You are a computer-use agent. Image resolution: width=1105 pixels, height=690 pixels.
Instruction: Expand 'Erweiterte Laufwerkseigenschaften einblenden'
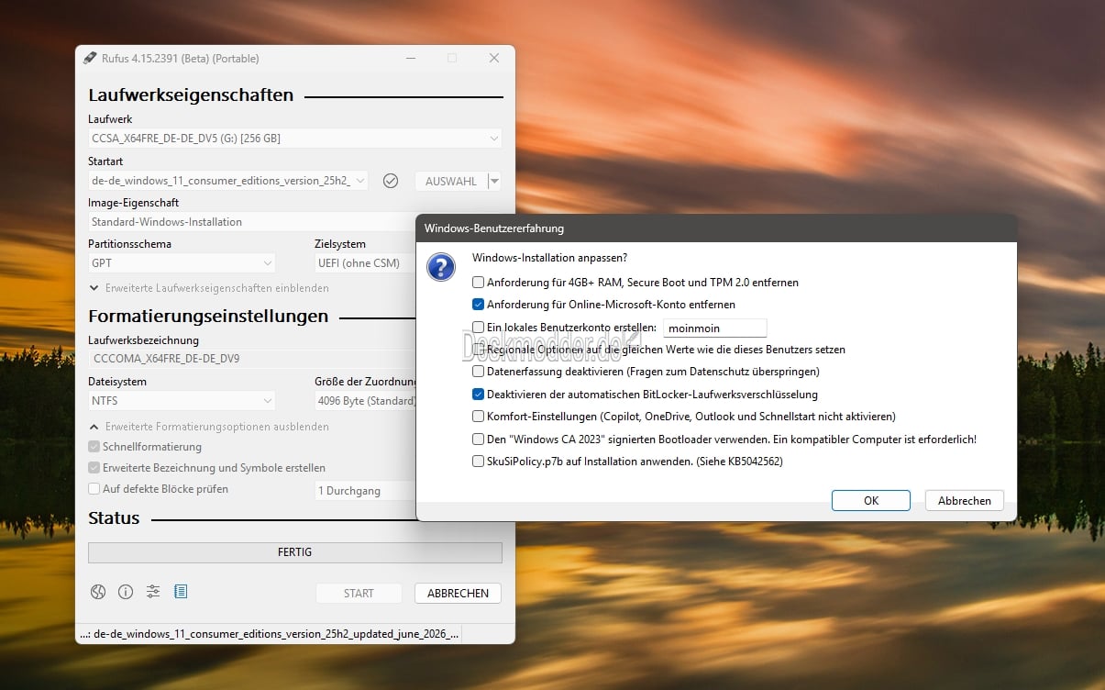tap(209, 288)
